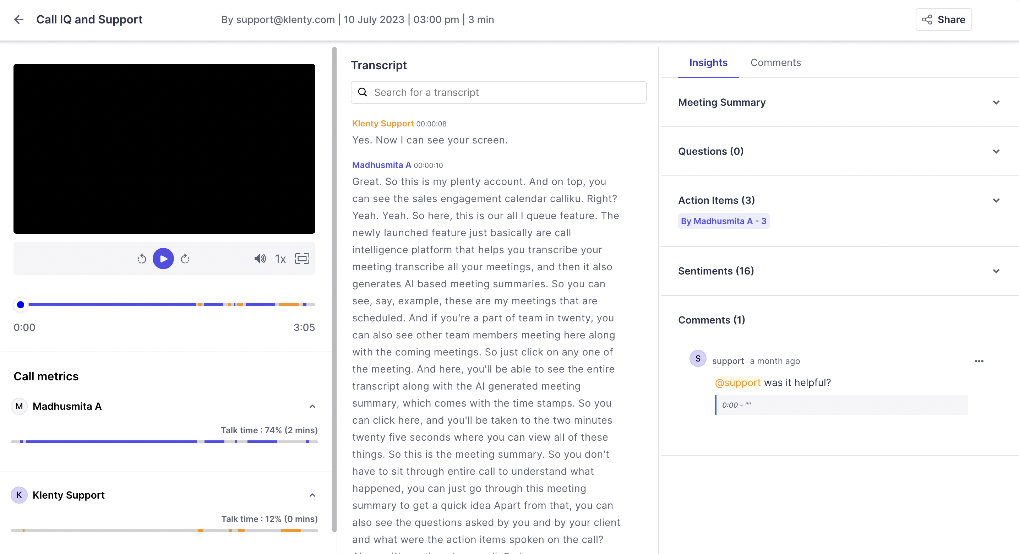1019x554 pixels.
Task: Click the rewind skip-back icon
Action: point(142,259)
